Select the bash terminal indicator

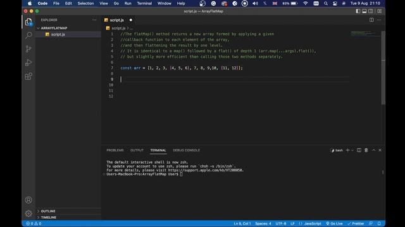pyautogui.click(x=337, y=150)
